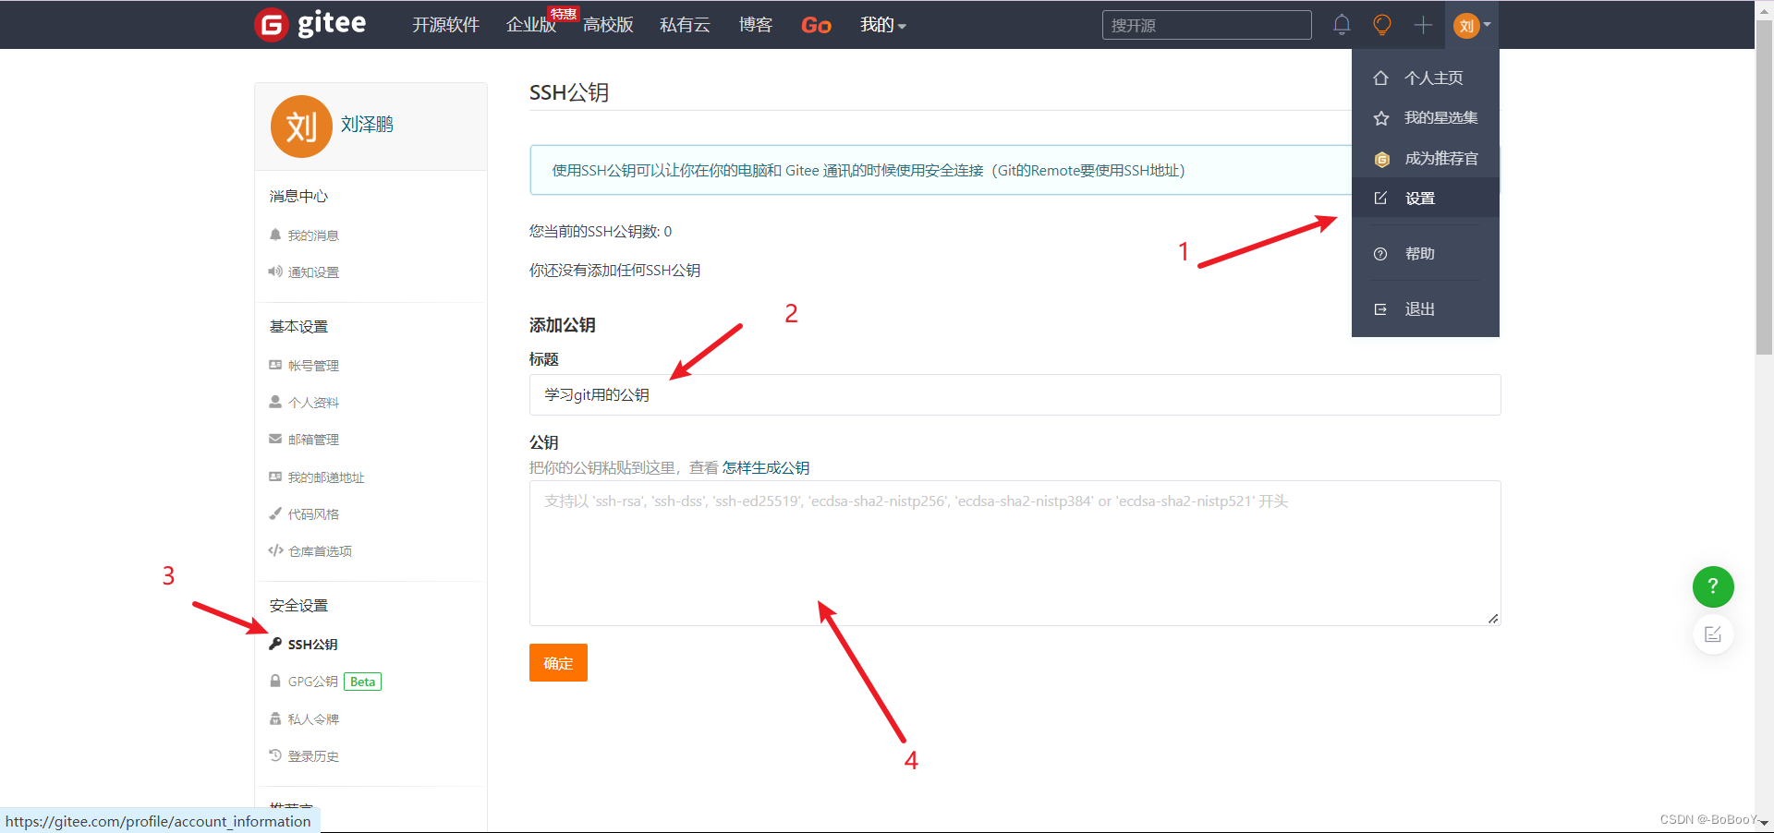Open the user avatar dropdown in header

coord(1472,25)
